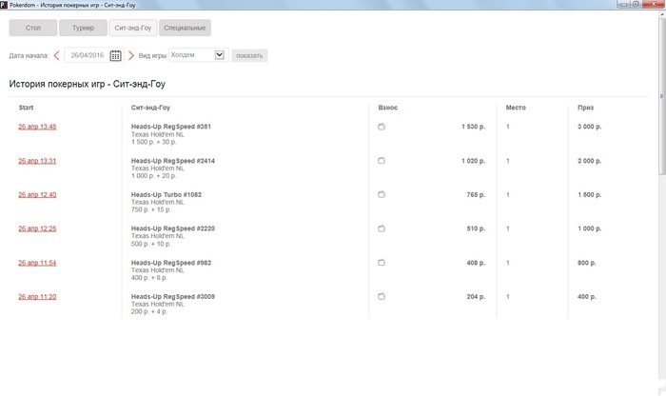This screenshot has width=666, height=417.
Task: Click prize value 1 000 р.
Action: point(589,228)
